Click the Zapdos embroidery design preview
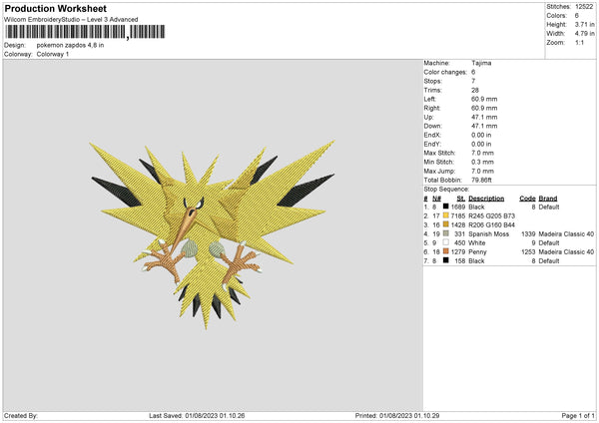Screen dimensions: 599x423 click(x=213, y=233)
